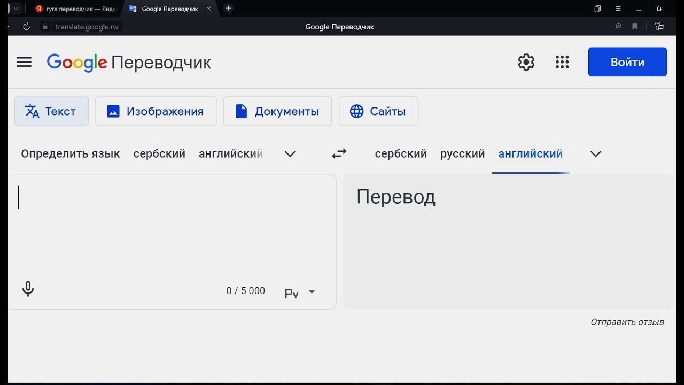This screenshot has width=684, height=385.
Task: Click the Войти sign-in button
Action: pyautogui.click(x=627, y=62)
